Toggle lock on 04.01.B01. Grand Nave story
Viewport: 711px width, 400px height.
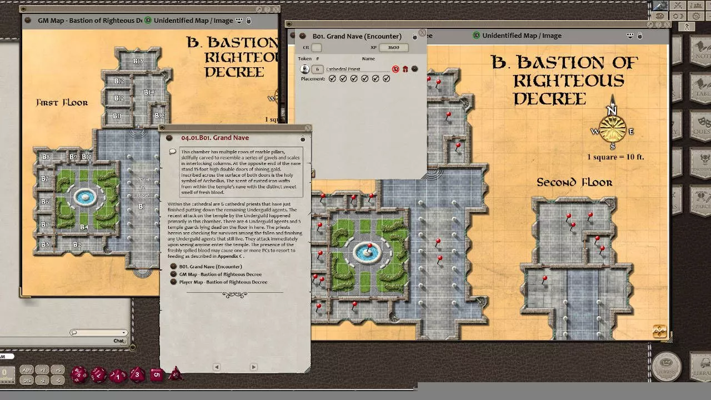point(303,138)
